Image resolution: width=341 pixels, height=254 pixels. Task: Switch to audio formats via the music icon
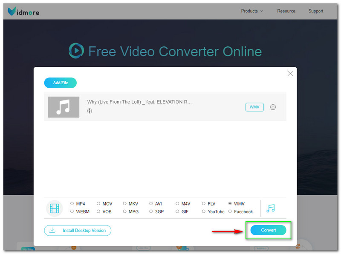tap(272, 208)
